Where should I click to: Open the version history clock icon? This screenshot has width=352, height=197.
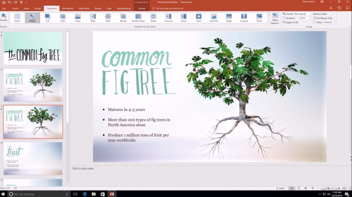(x=339, y=8)
